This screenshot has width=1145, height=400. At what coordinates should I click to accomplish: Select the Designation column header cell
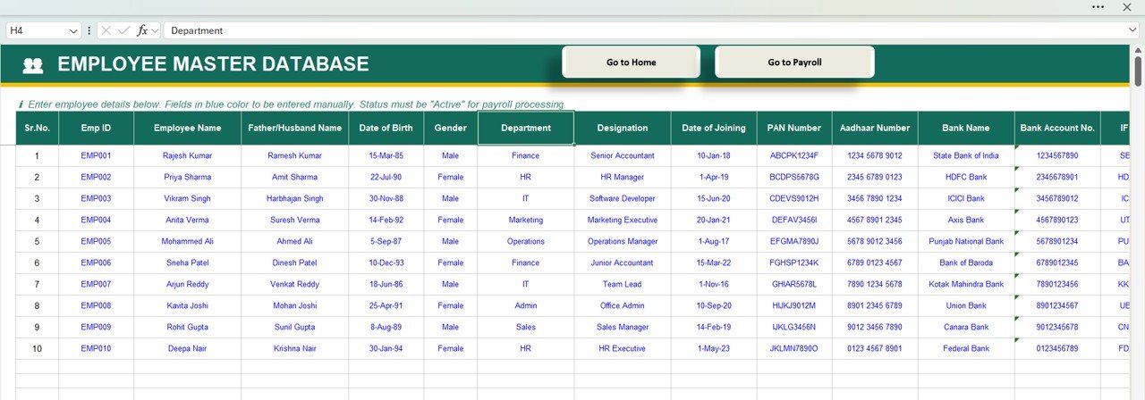[622, 128]
